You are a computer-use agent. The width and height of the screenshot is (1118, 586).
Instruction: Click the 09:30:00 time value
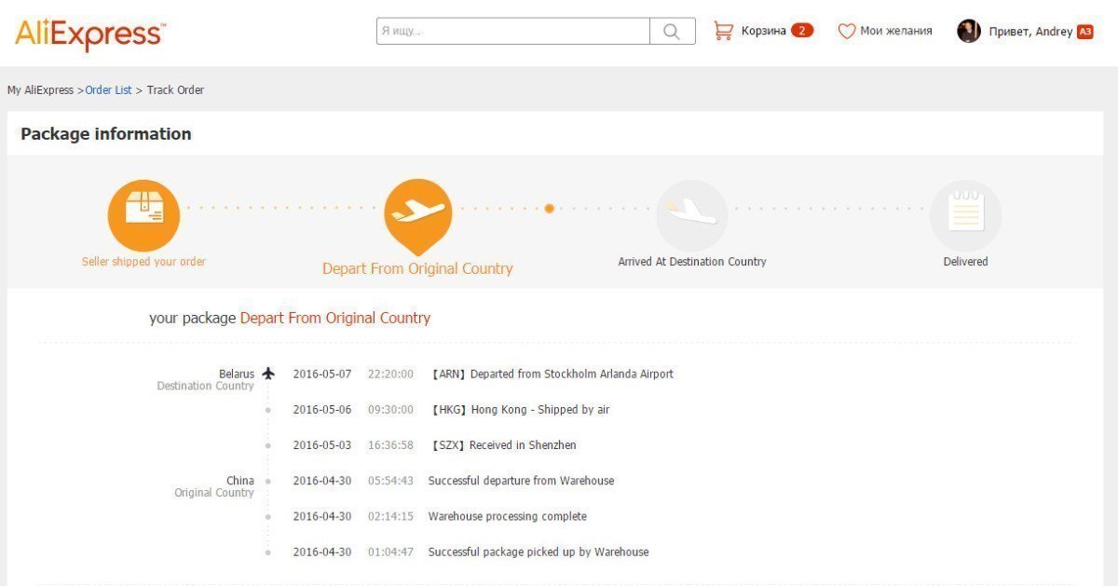[390, 409]
